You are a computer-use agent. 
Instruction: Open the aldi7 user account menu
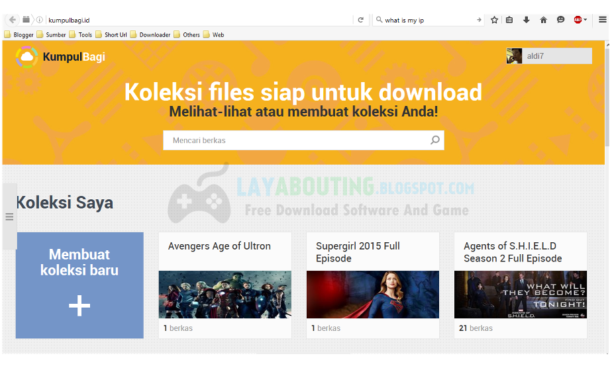coord(549,56)
